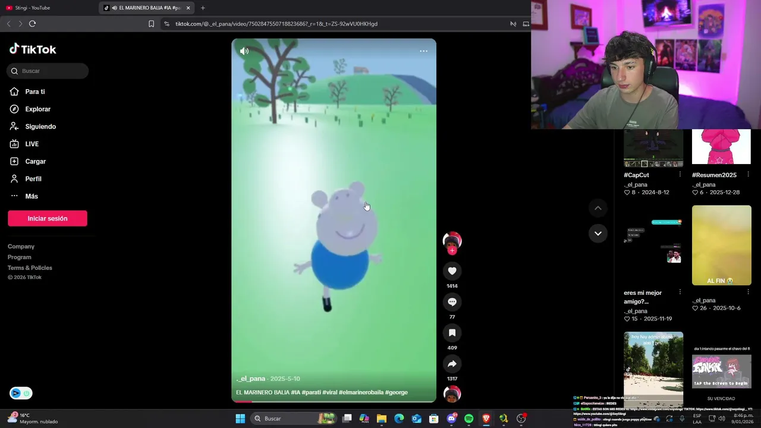Open a new browser tab
The image size is (761, 428).
pyautogui.click(x=203, y=8)
